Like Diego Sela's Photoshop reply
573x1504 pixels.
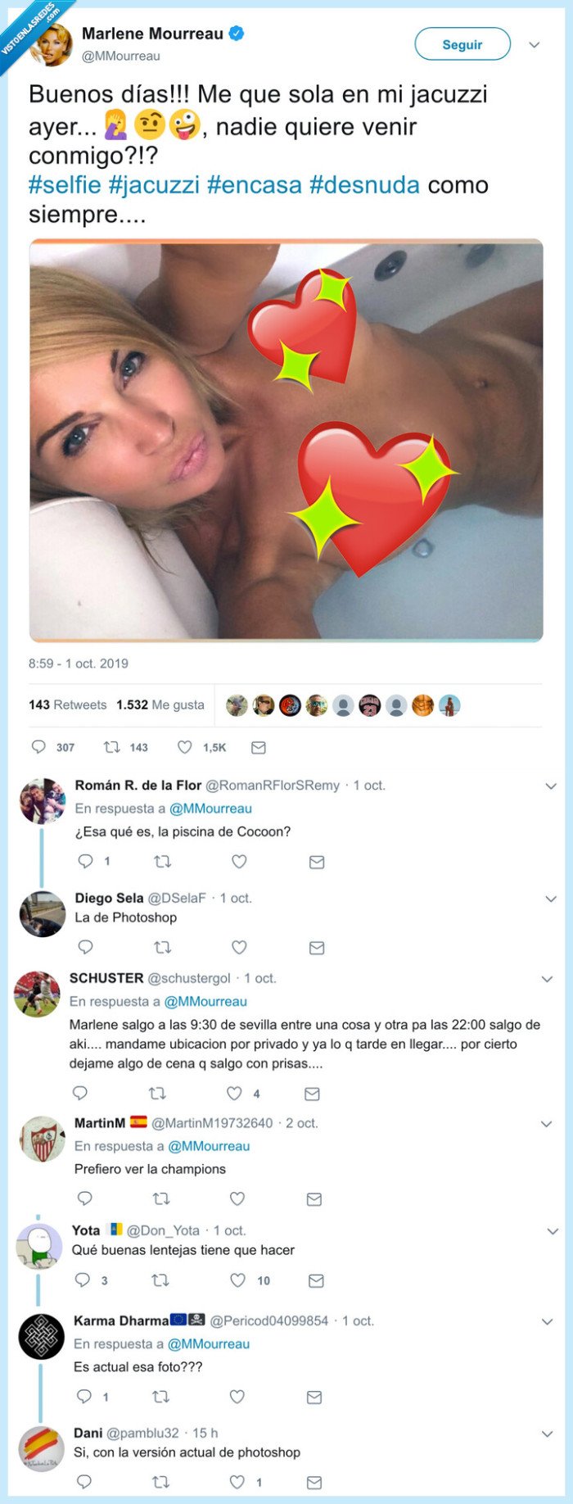click(239, 947)
